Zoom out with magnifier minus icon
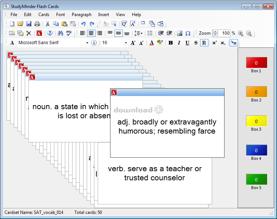Viewport: 277px width, 219px height. (249, 33)
